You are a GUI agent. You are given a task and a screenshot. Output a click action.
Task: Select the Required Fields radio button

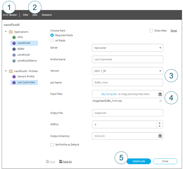52,35
